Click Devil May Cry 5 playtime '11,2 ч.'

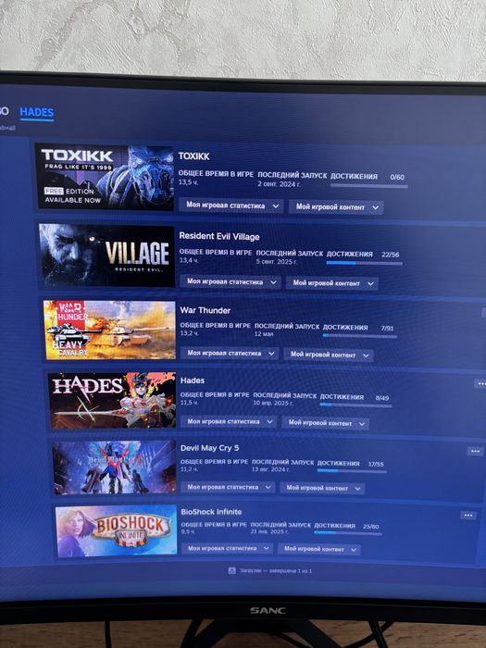(x=189, y=469)
